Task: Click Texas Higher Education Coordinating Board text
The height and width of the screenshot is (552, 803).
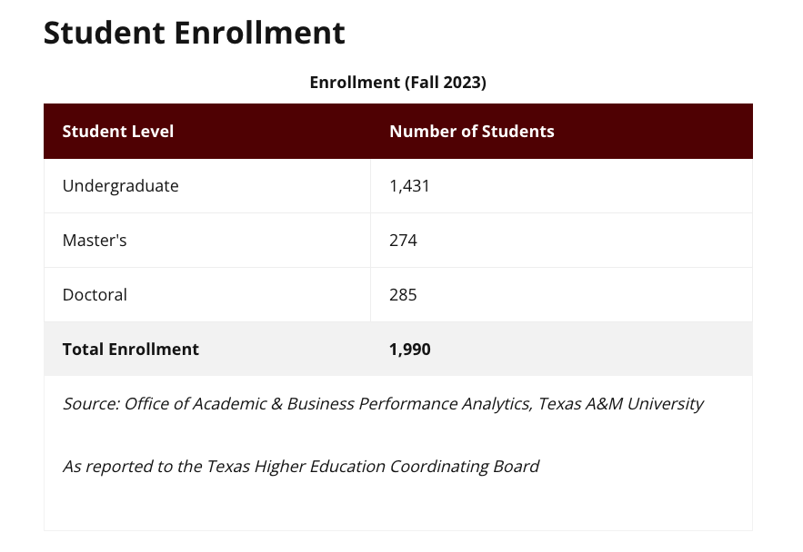Action: tap(372, 467)
